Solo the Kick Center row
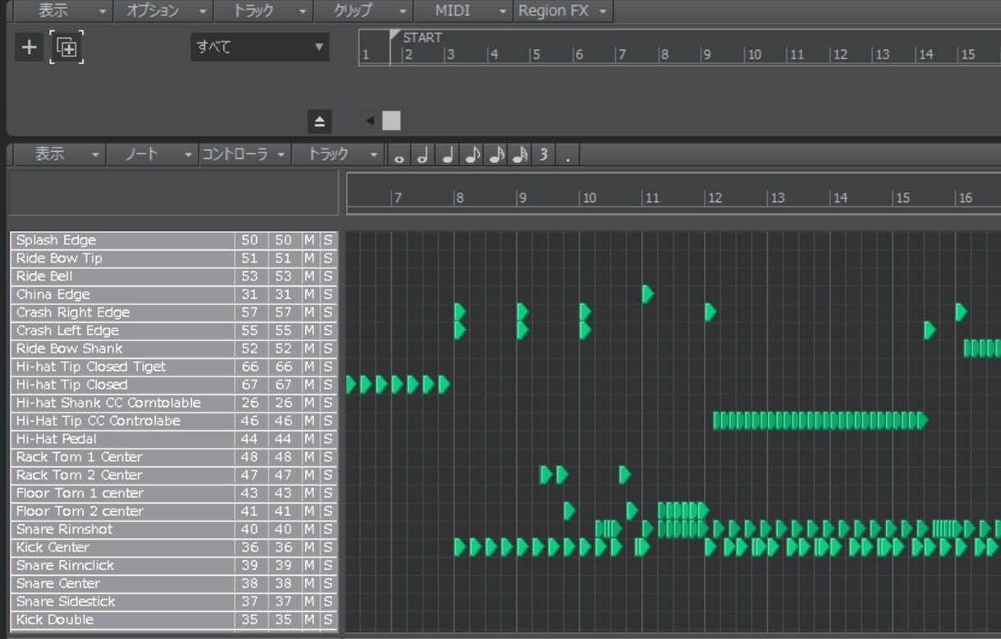Screen dimensions: 1001x639 point(327,547)
